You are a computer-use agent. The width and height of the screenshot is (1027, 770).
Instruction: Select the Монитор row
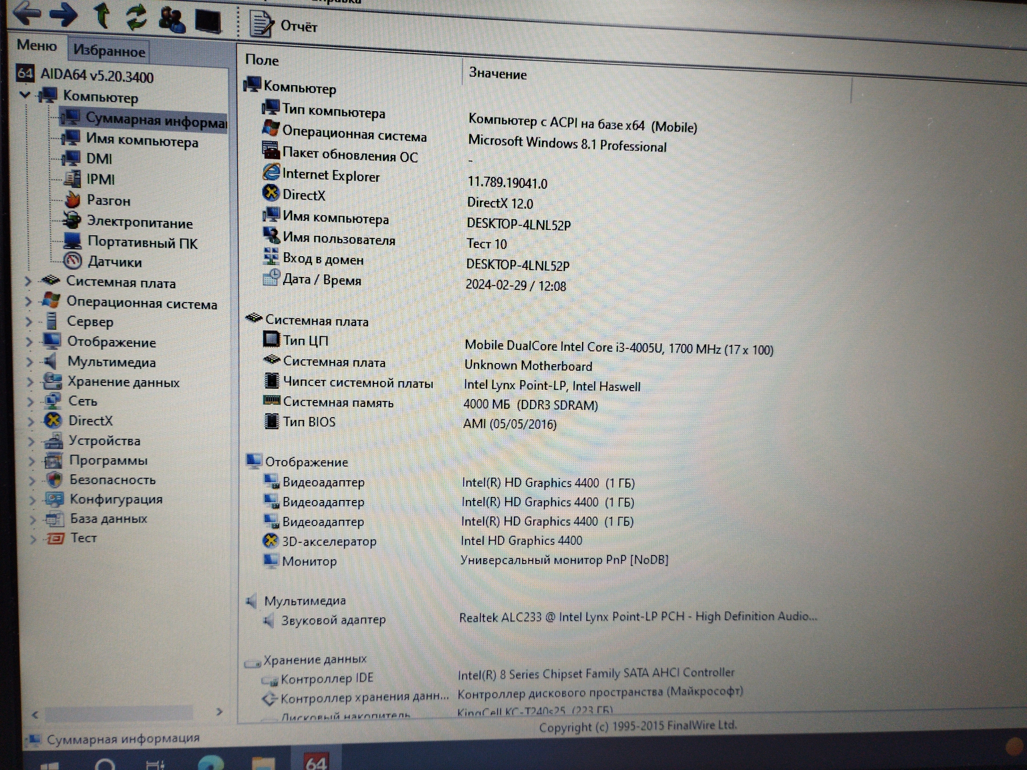click(x=465, y=560)
